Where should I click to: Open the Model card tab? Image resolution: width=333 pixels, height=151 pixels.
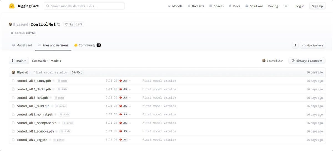click(22, 45)
